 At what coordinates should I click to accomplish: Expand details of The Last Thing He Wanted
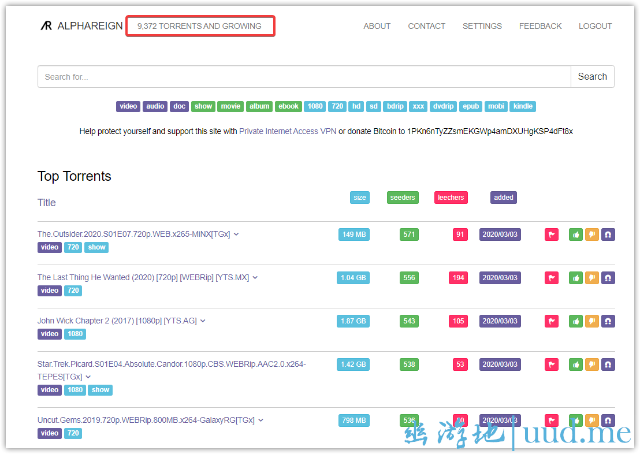255,278
